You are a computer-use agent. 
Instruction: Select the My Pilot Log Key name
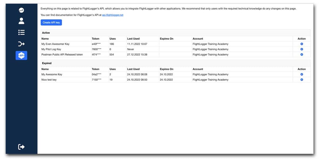(x=51, y=49)
